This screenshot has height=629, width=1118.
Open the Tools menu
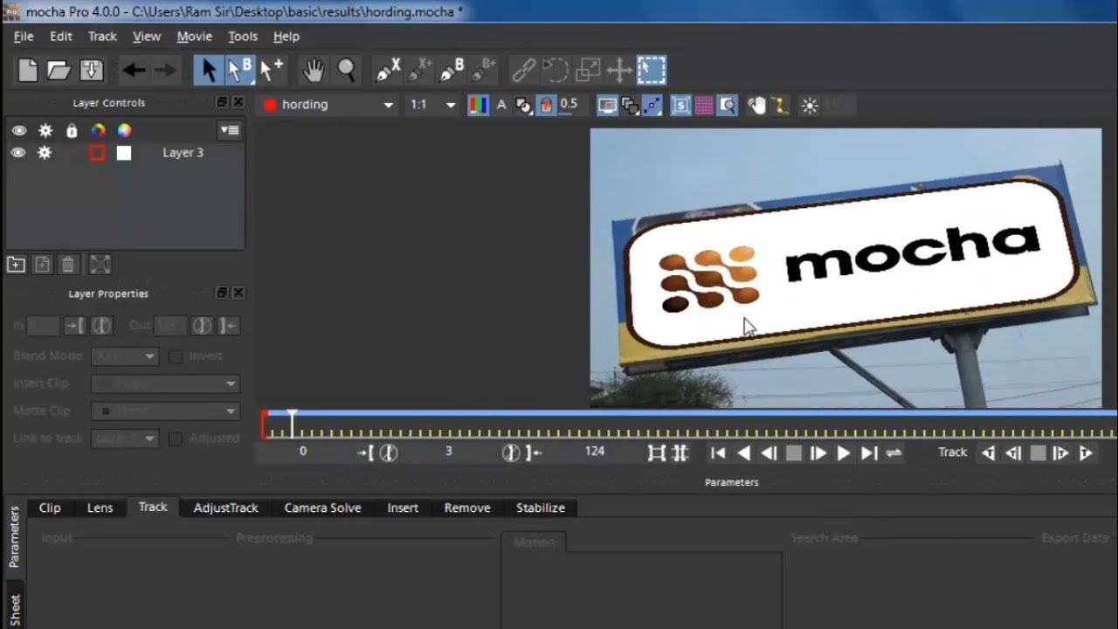point(243,37)
